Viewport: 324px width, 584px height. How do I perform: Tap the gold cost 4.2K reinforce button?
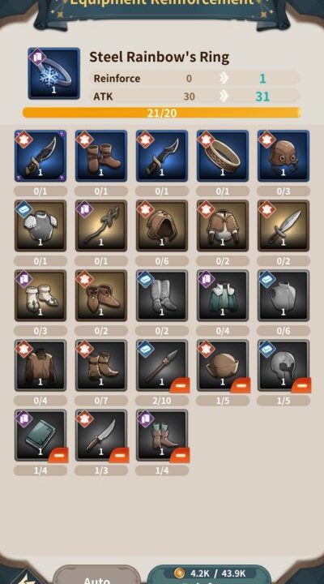coord(209,575)
